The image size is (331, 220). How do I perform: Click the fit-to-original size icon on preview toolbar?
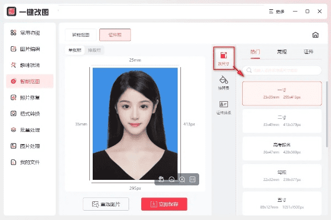coord(193,179)
